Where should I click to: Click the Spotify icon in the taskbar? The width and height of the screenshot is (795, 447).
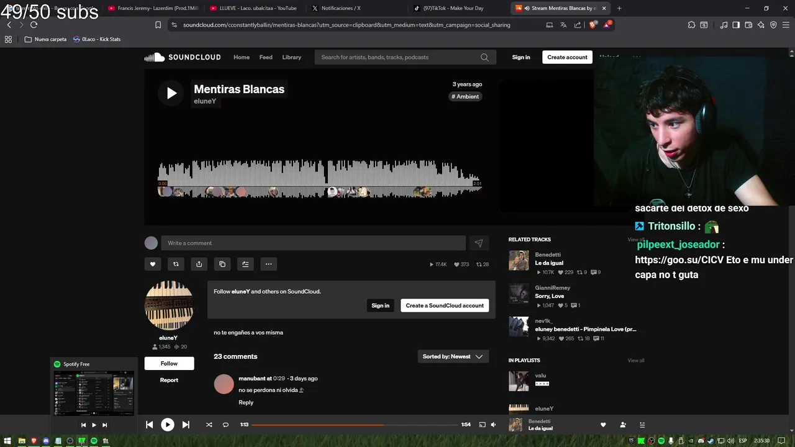(x=94, y=441)
